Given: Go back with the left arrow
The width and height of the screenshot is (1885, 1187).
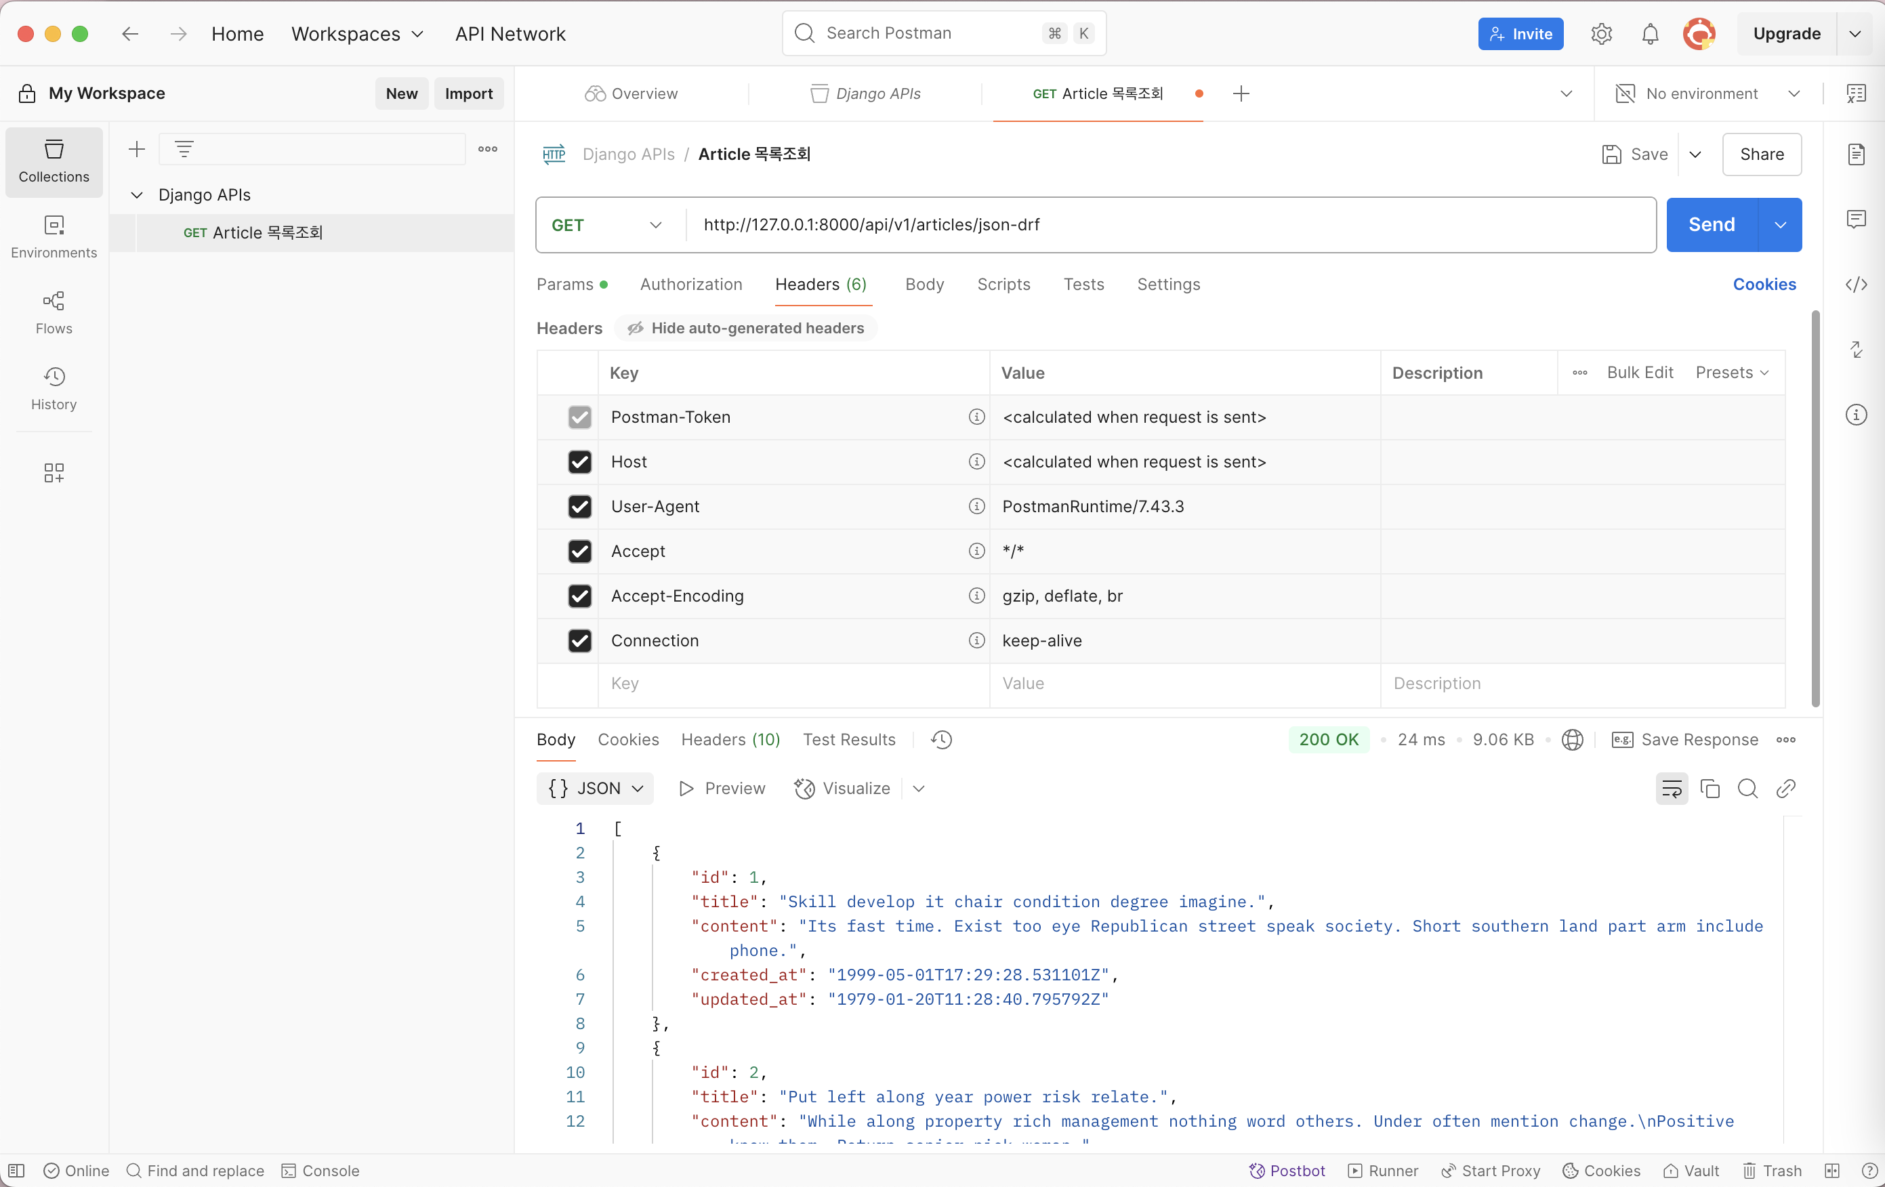Looking at the screenshot, I should [130, 34].
